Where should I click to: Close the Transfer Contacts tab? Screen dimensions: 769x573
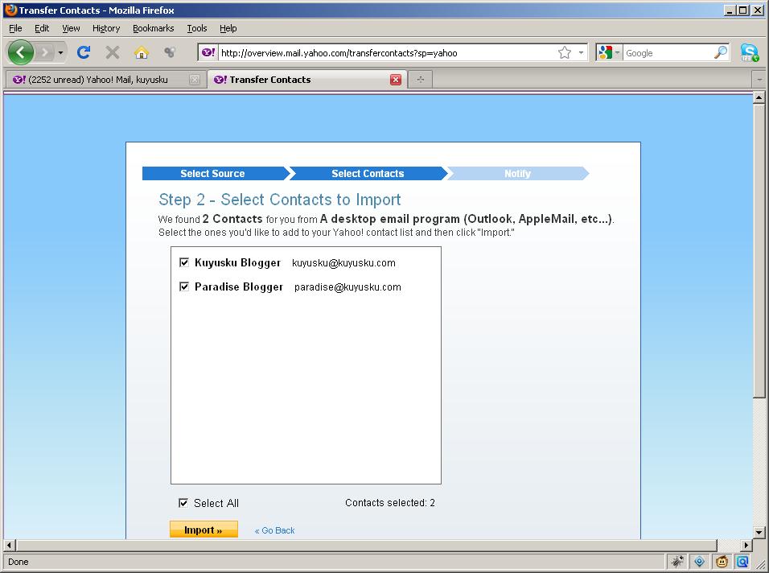coord(396,80)
